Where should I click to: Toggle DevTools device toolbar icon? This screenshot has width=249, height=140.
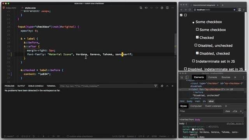187,77
